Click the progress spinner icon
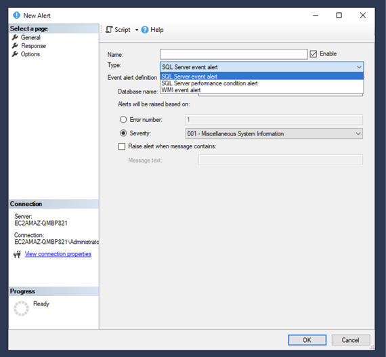Viewport: 386px width, 357px height. coord(21,308)
